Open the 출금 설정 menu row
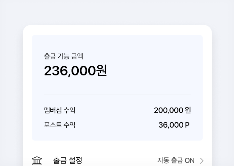Screen dimensions: 234x166 click(117, 160)
